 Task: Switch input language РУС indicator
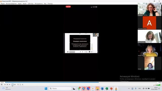point(139,88)
